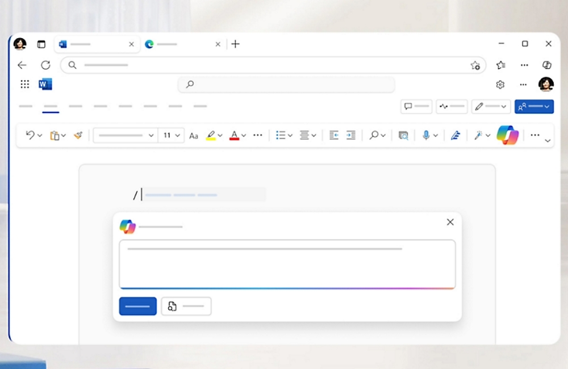Image resolution: width=568 pixels, height=369 pixels.
Task: Select the Format Painter brush
Action: (x=78, y=135)
